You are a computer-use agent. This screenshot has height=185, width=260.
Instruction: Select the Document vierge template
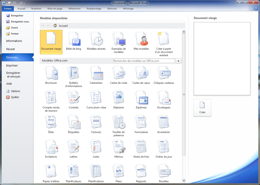click(51, 41)
